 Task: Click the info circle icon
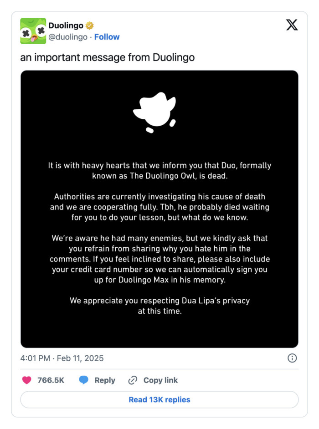tap(292, 358)
